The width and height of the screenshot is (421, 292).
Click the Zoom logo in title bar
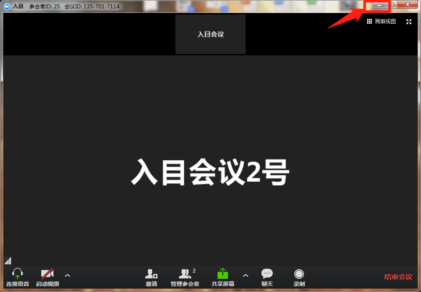pos(7,6)
